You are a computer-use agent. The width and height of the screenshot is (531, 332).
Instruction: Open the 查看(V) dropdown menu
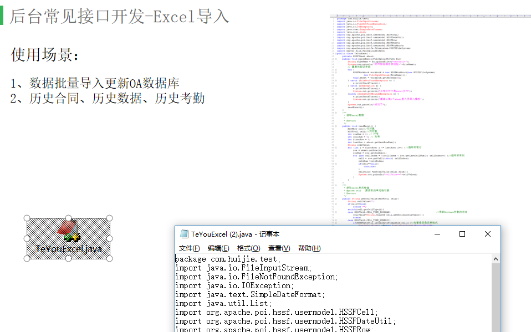(x=278, y=248)
